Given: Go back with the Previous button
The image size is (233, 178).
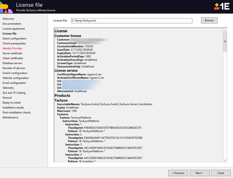Looking at the screenshot, I should (x=178, y=173).
